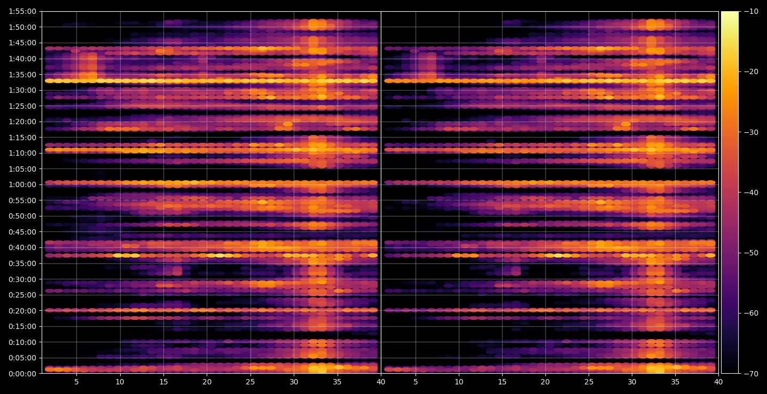Click the 0:40:00 time axis label
The image size is (767, 394).
pyautogui.click(x=22, y=247)
